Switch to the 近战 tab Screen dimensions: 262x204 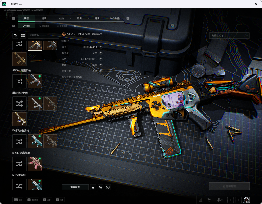(44, 18)
